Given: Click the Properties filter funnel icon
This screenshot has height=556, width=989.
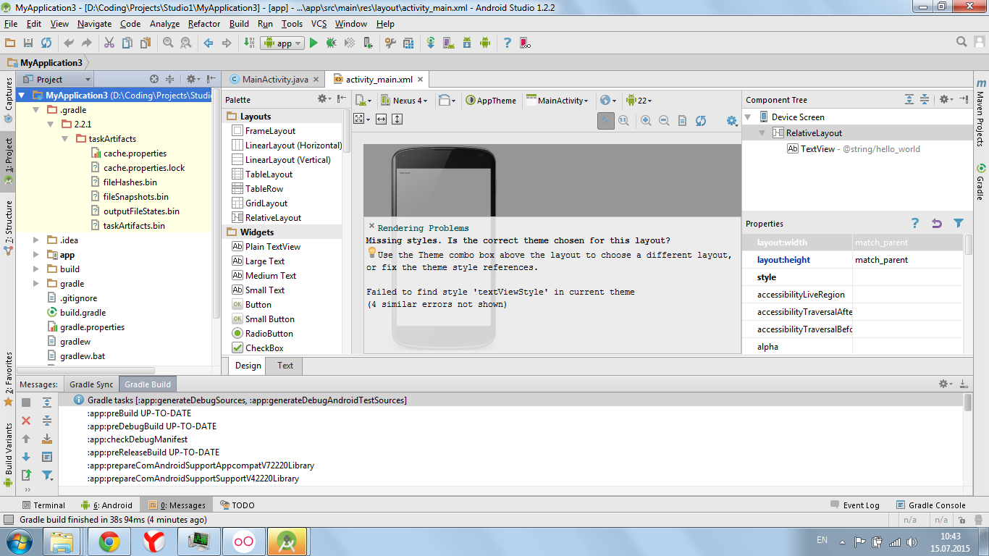Looking at the screenshot, I should (959, 224).
